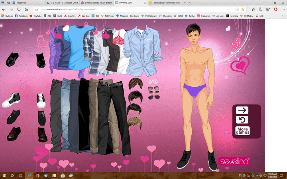Open Microsoft Store from the taskbar

tap(63, 175)
